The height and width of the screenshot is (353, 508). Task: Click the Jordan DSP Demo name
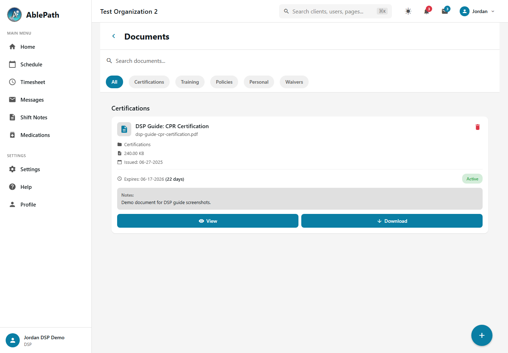tap(44, 337)
